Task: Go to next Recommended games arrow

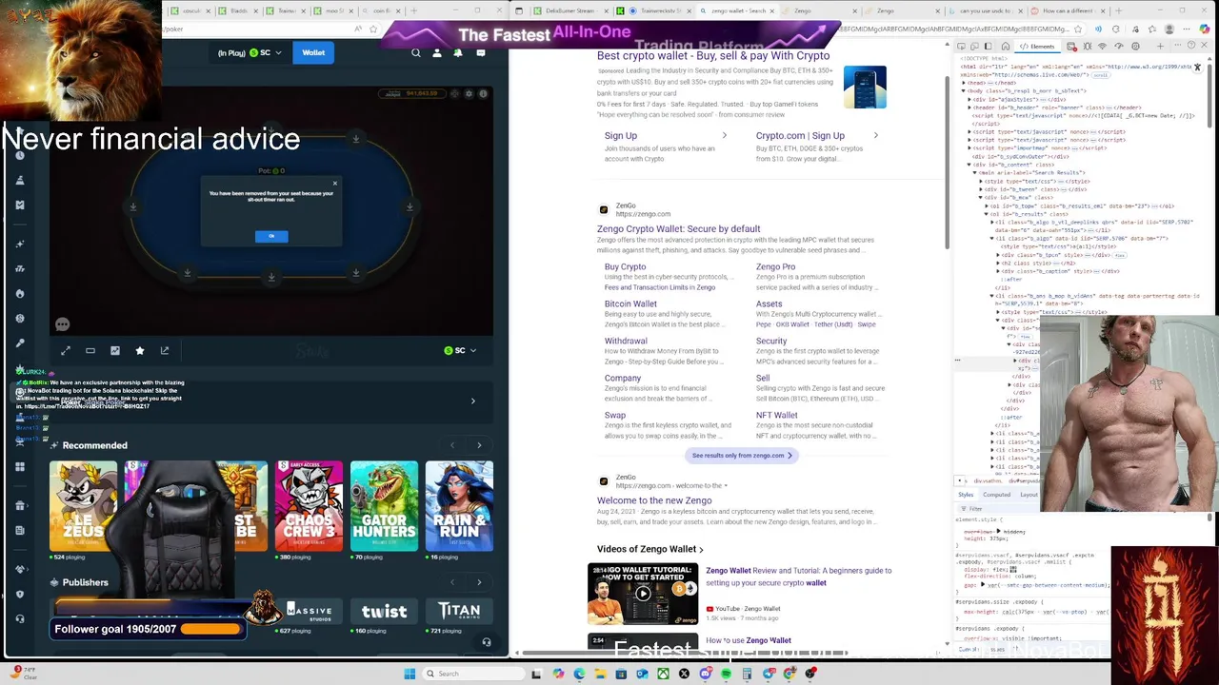Action: pyautogui.click(x=479, y=445)
